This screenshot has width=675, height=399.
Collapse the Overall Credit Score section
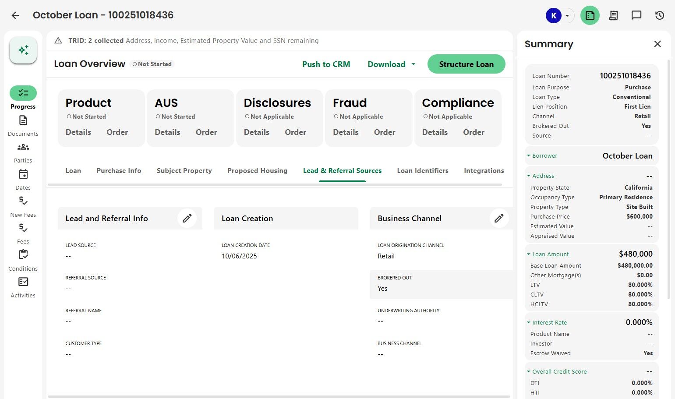tap(529, 371)
